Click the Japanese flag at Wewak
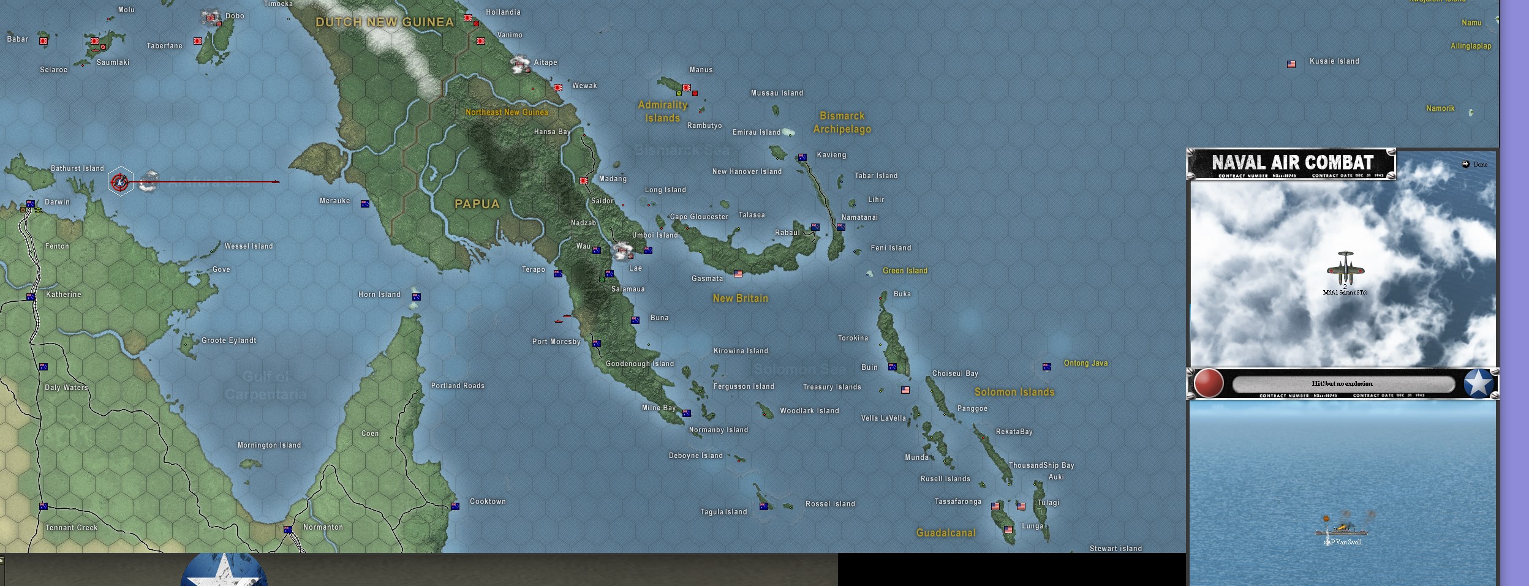 tap(558, 88)
